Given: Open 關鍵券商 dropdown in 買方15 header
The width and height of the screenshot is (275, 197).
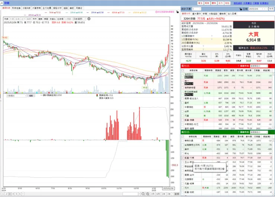Looking at the screenshot, I should [259, 66].
